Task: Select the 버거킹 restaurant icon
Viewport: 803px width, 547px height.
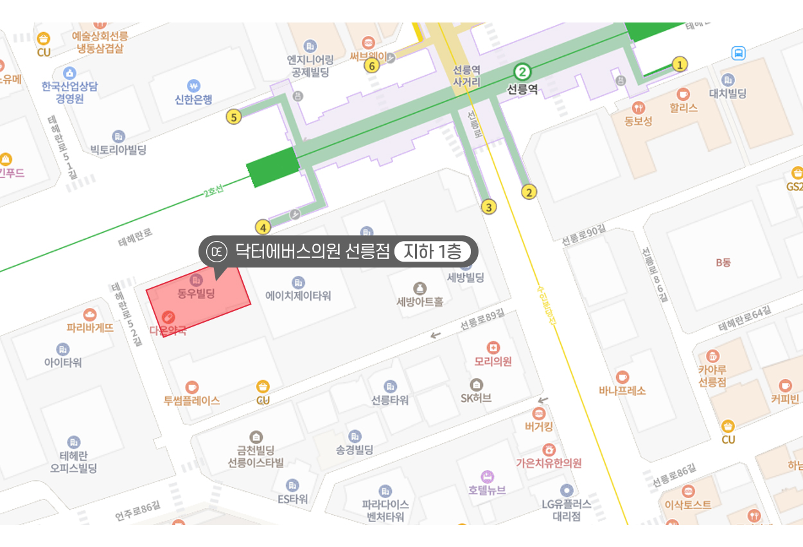Action: [x=539, y=413]
